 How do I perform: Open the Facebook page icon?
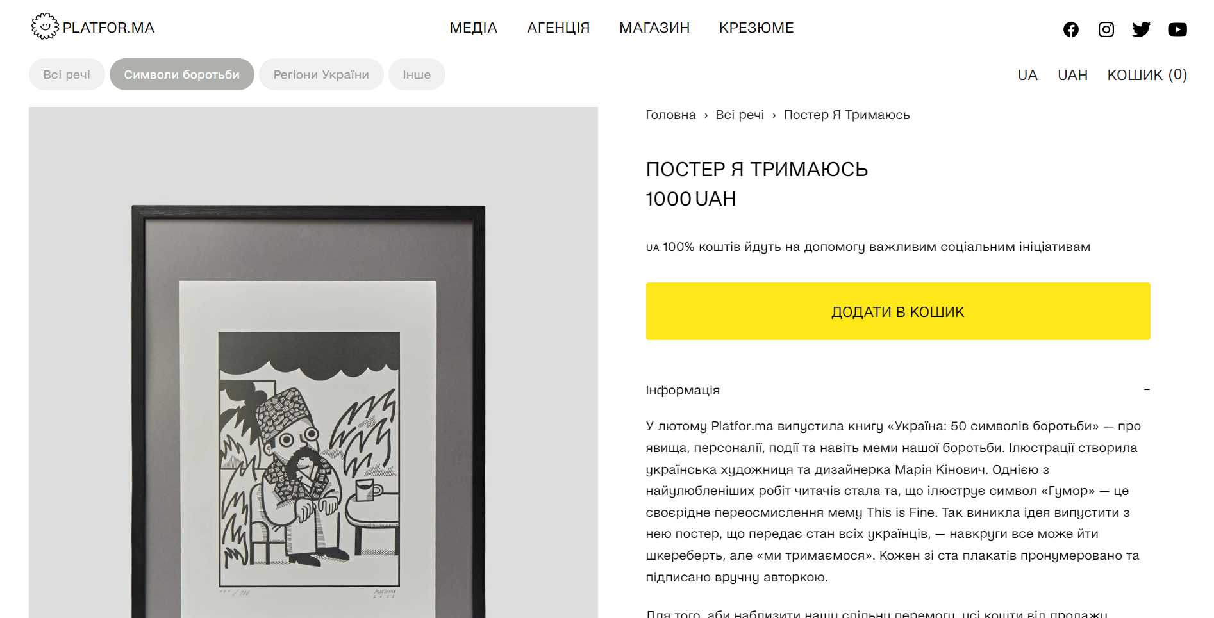coord(1070,29)
